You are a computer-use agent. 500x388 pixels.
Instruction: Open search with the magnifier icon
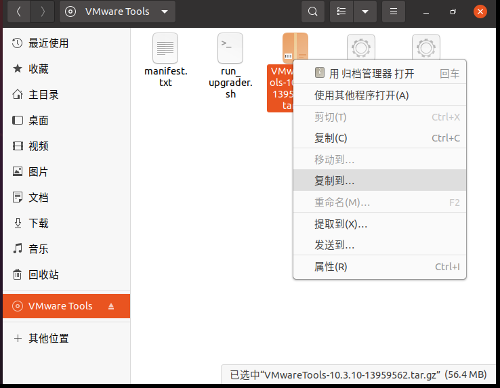click(x=313, y=12)
